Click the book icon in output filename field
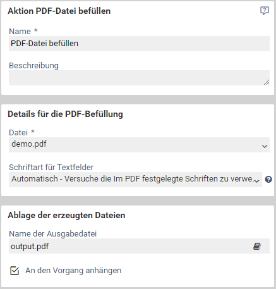This screenshot has height=289, width=276. [257, 246]
